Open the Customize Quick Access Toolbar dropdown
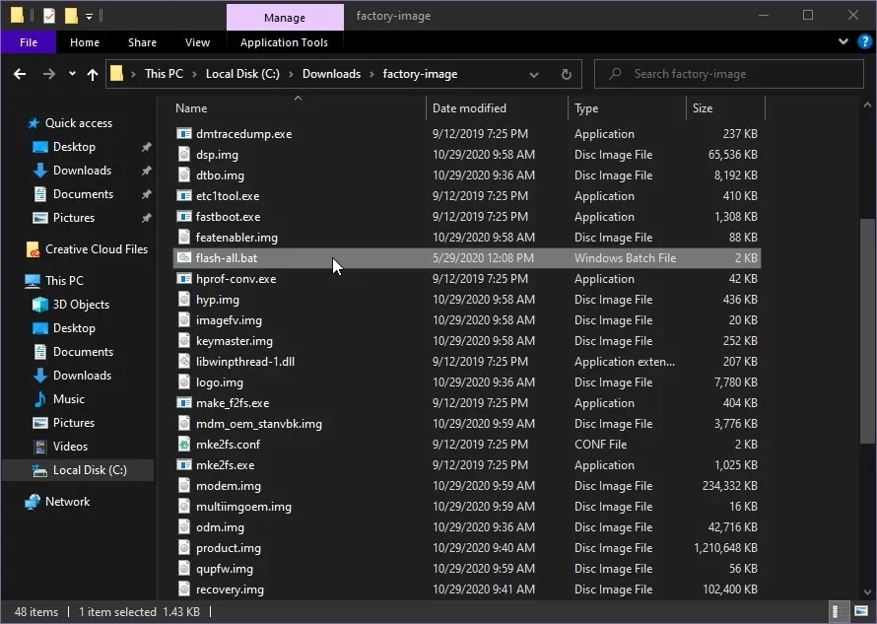 coord(89,15)
